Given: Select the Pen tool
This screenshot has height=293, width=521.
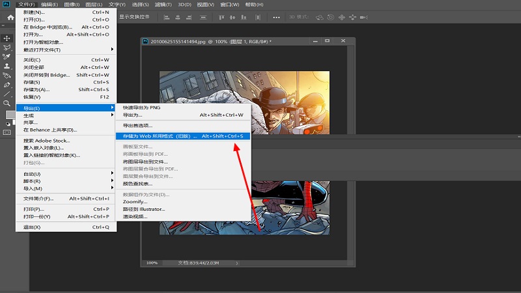Looking at the screenshot, I should [7, 85].
